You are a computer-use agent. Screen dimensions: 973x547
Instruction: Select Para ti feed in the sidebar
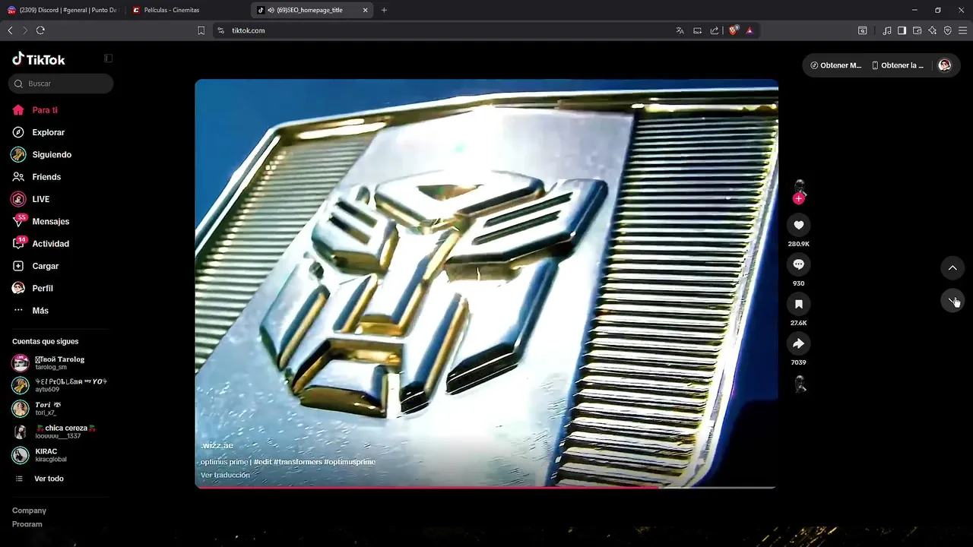(35, 110)
